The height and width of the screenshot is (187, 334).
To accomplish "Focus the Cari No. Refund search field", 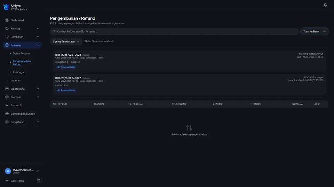I will tap(174, 32).
